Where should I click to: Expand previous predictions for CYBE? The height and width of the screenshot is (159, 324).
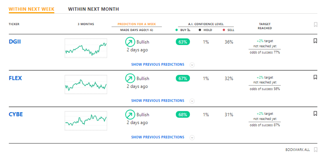[x=192, y=137]
